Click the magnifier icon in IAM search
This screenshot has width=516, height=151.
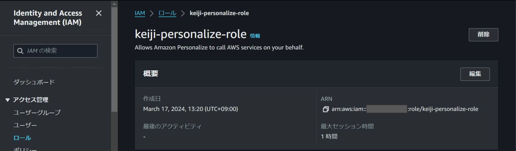click(x=20, y=51)
